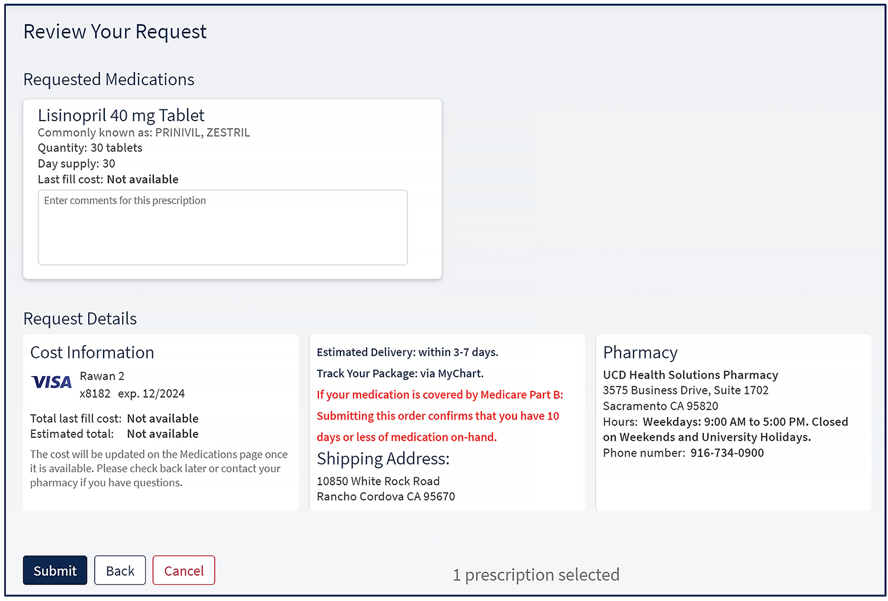The height and width of the screenshot is (601, 888).
Task: Select 'Sacramento CA 95820' line
Action: click(x=661, y=406)
